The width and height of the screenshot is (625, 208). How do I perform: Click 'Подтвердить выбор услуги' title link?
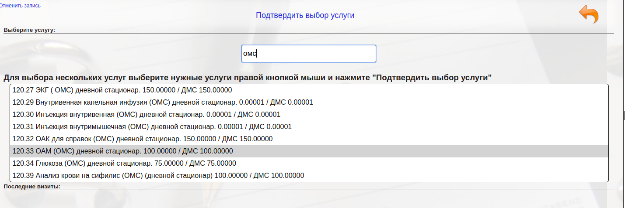point(305,15)
